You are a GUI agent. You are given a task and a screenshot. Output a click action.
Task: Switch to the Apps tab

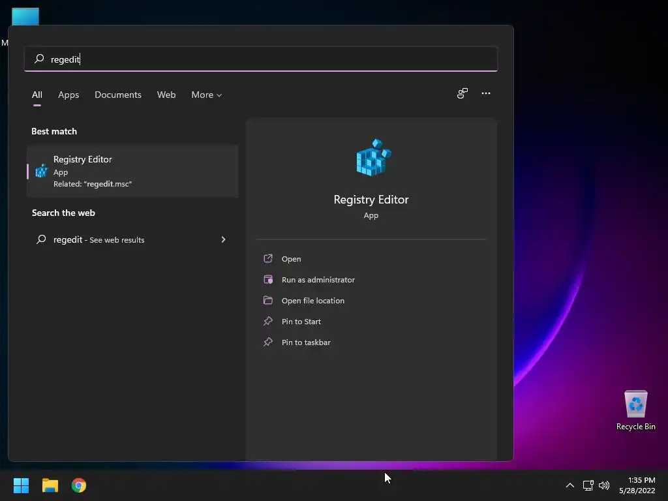[x=68, y=95]
